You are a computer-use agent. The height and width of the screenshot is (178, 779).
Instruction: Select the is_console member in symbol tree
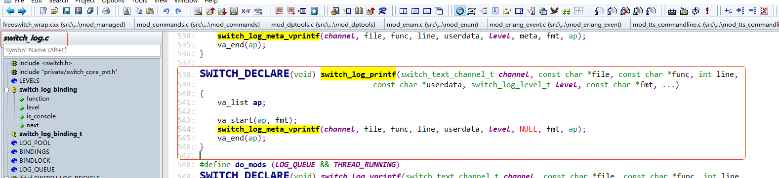pos(41,116)
